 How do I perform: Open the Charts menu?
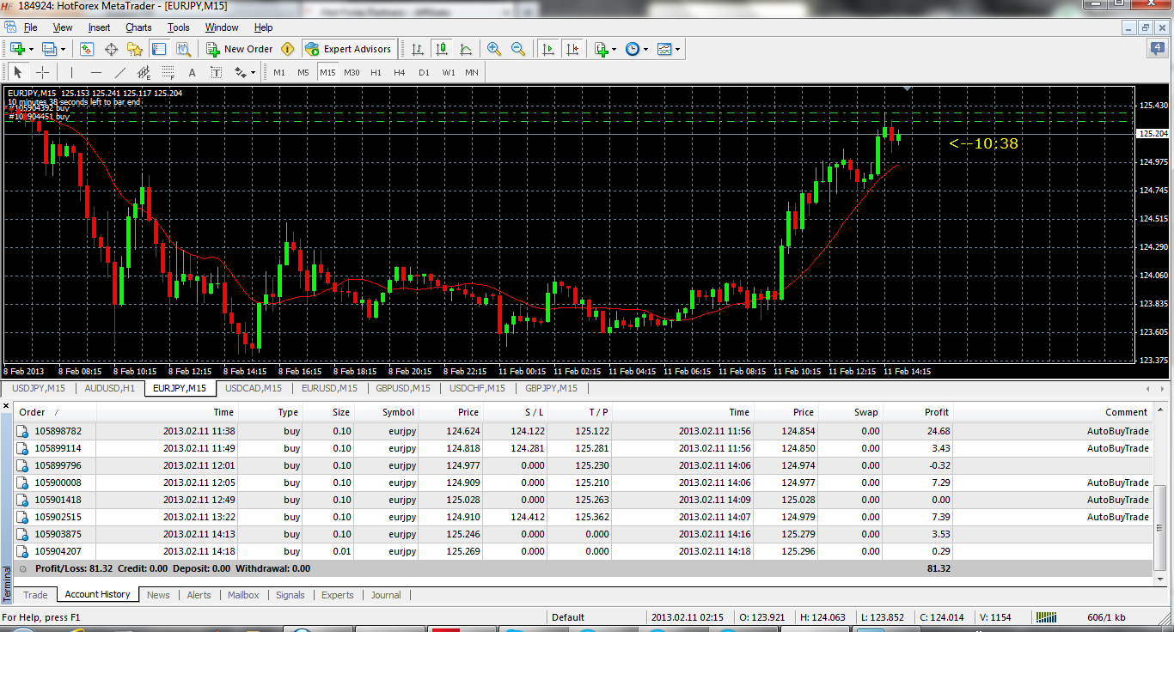pyautogui.click(x=138, y=27)
